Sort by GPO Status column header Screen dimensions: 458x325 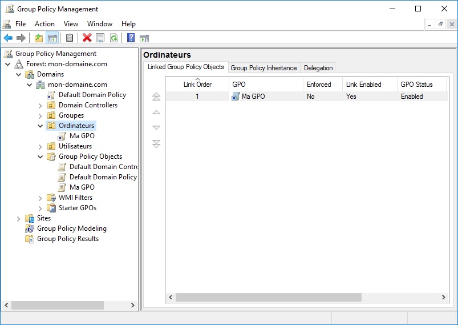click(421, 85)
